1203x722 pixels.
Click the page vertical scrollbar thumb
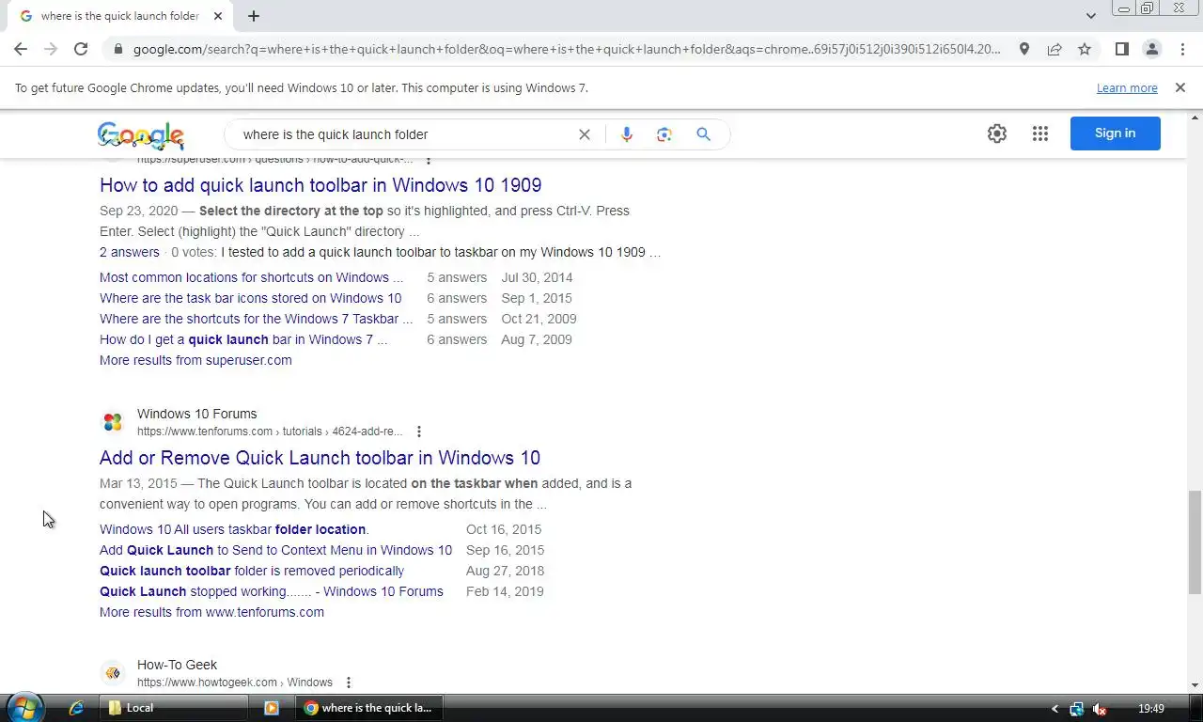pyautogui.click(x=1195, y=542)
